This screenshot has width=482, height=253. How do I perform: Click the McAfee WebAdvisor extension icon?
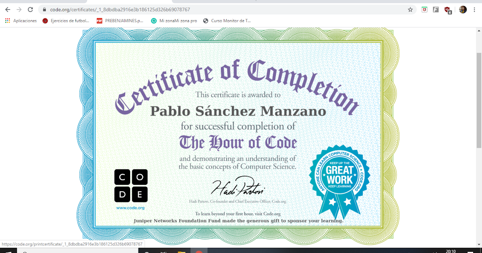[424, 9]
